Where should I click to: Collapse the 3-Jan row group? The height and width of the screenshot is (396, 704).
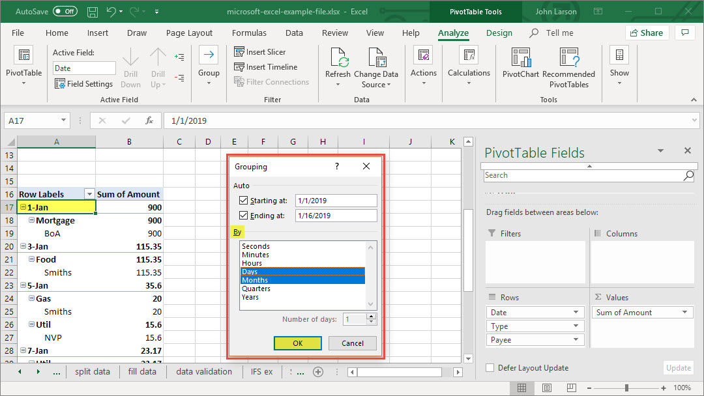pos(23,246)
